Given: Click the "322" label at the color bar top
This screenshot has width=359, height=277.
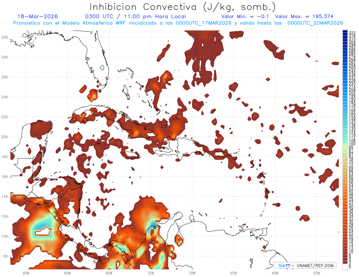Looking at the screenshot, I should 352,32.
